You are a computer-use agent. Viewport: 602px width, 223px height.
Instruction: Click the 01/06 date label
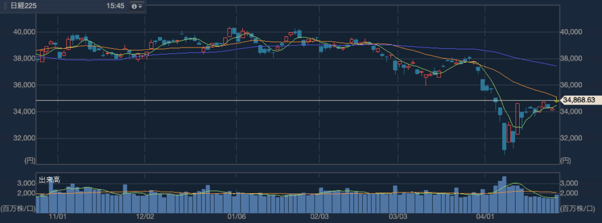coord(237,216)
